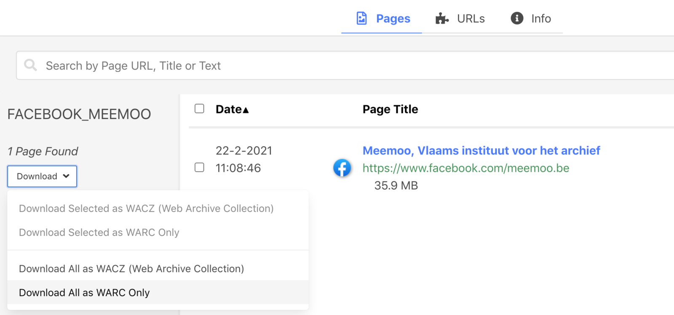Click the search magnifying glass icon
The image size is (674, 315).
pyautogui.click(x=30, y=65)
